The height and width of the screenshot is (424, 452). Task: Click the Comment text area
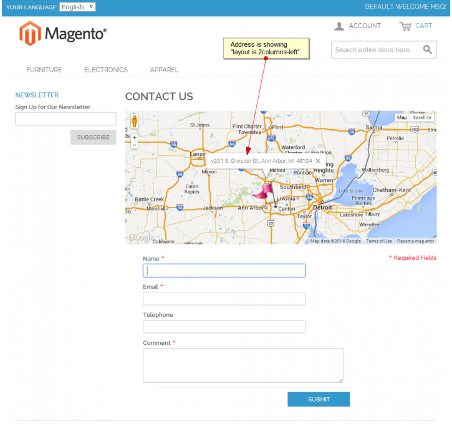click(243, 365)
